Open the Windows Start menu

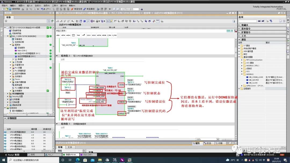coord(3,160)
